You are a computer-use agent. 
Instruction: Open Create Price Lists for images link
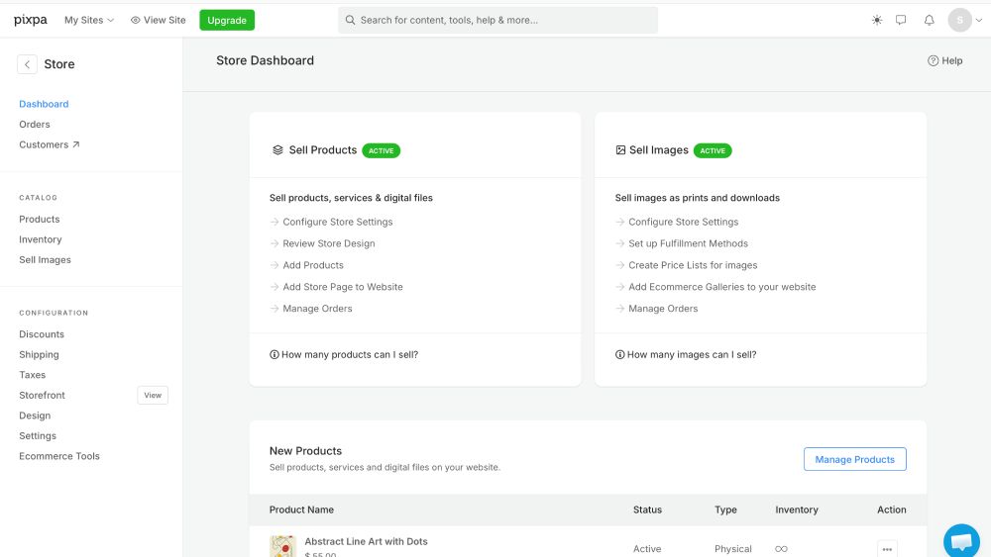click(693, 265)
